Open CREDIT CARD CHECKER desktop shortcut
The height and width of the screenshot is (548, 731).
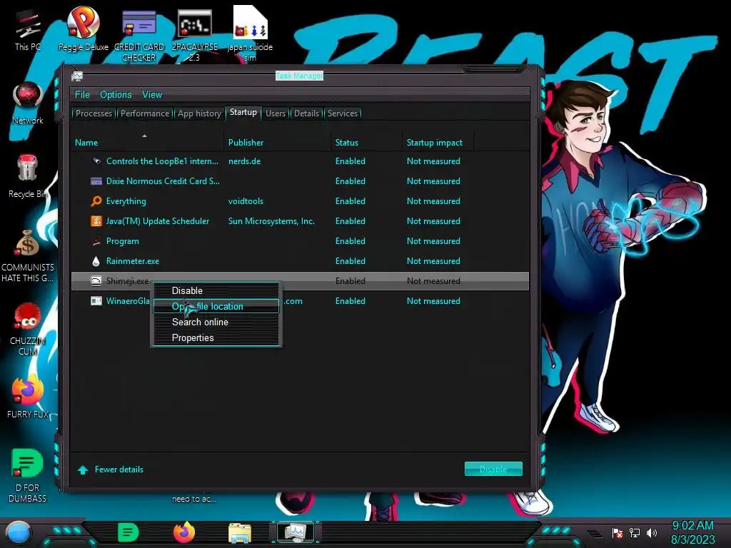pos(139,36)
